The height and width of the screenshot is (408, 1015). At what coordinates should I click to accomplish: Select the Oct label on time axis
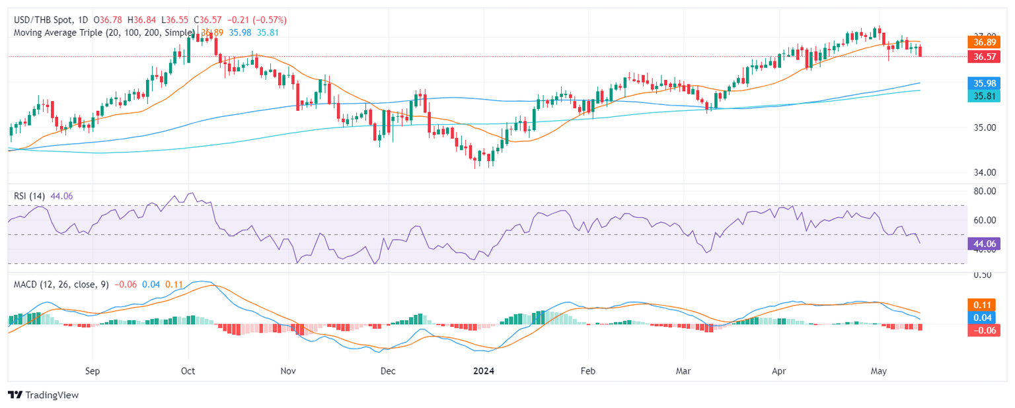[188, 371]
